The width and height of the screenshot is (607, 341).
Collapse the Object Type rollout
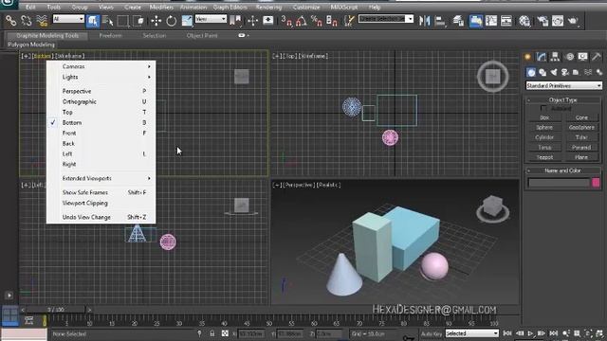coord(563,99)
